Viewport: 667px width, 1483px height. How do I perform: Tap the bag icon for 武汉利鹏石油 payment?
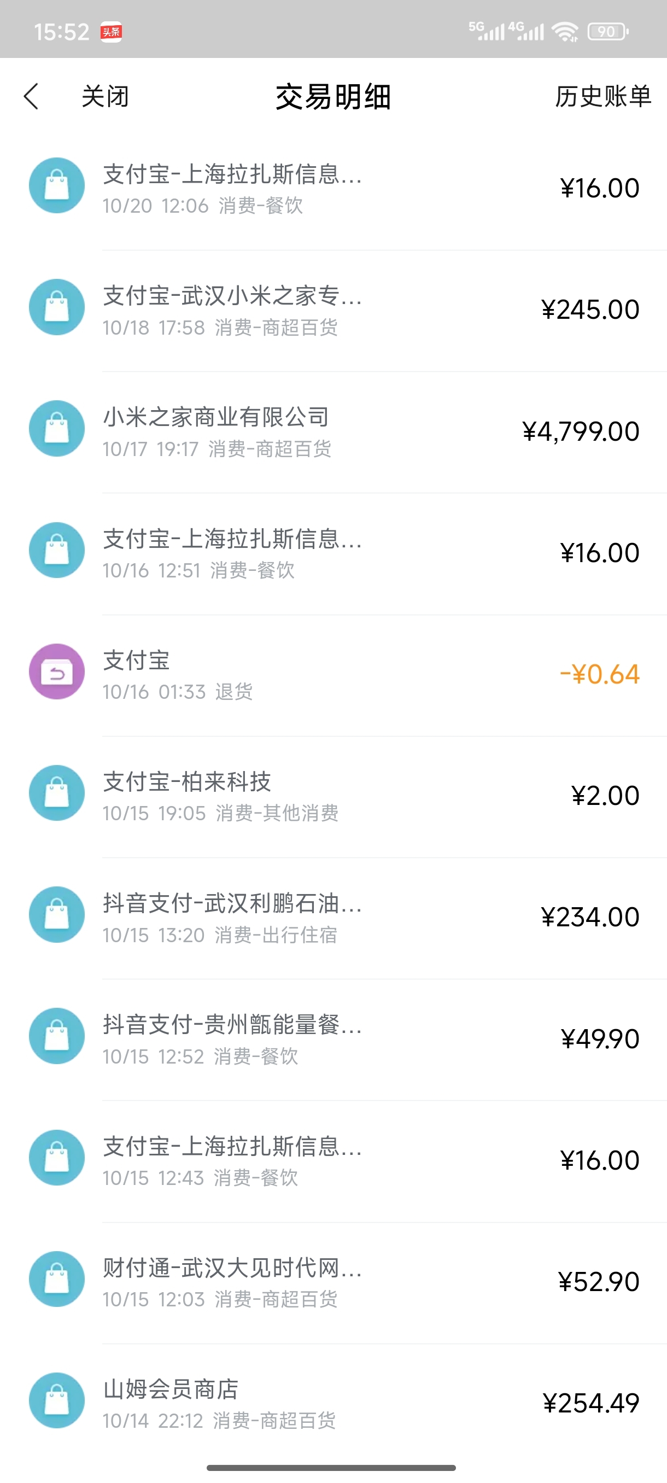coord(57,915)
